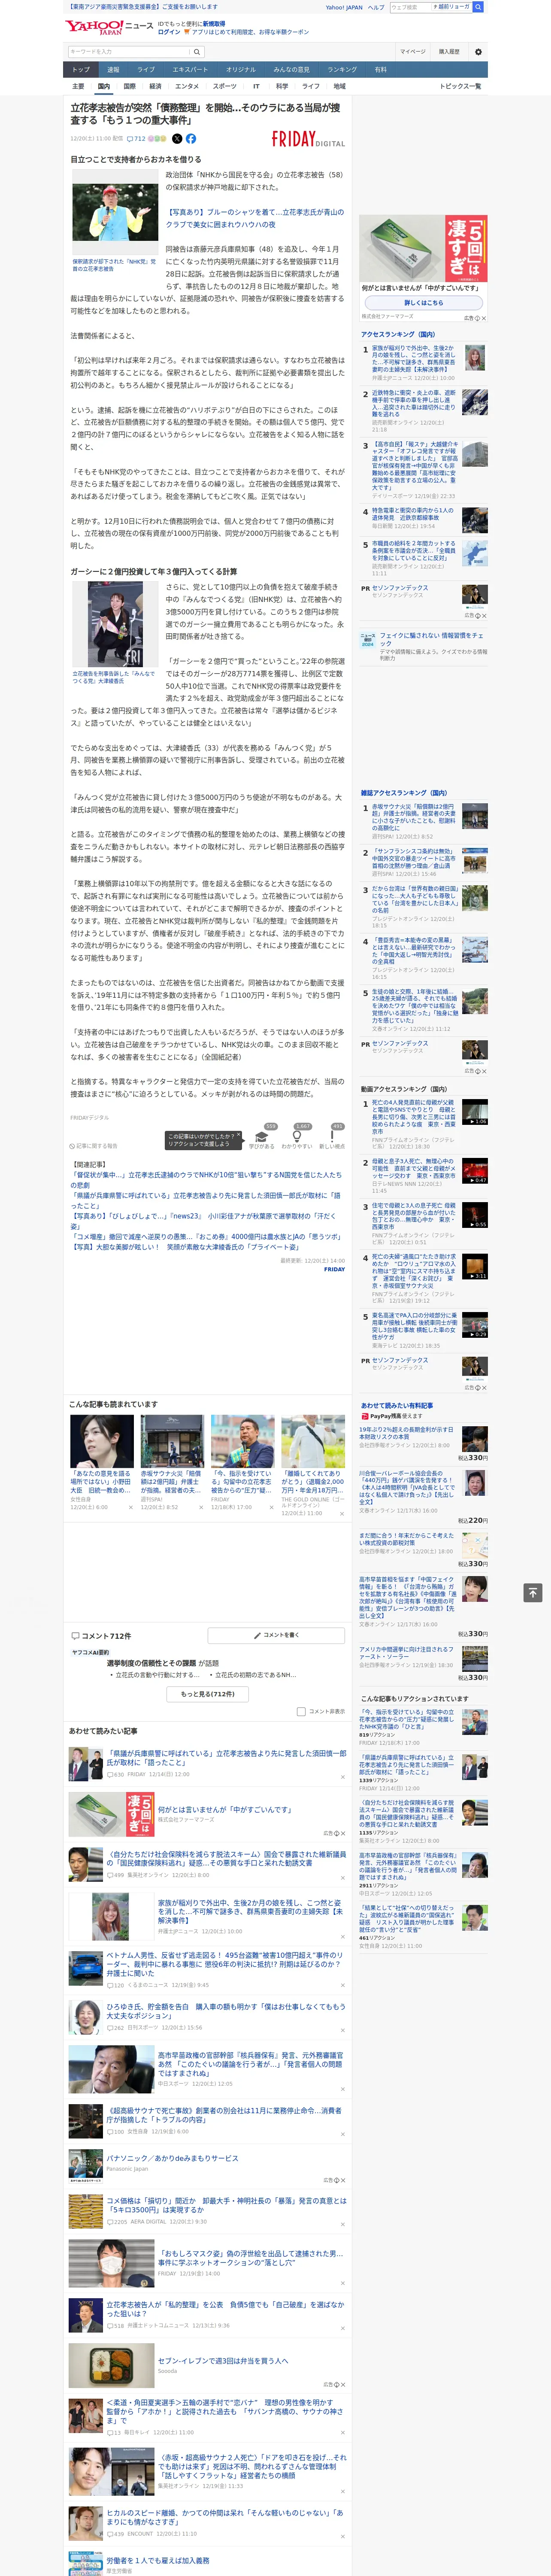Open the スポーツ category tab

point(225,86)
